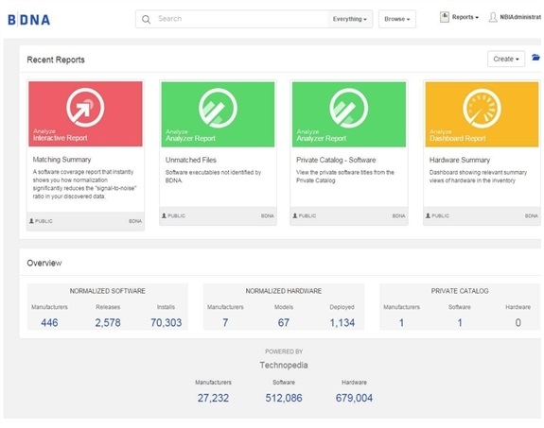Open the Hardware Summary report title
Screen dimensions: 544x428
(460, 160)
